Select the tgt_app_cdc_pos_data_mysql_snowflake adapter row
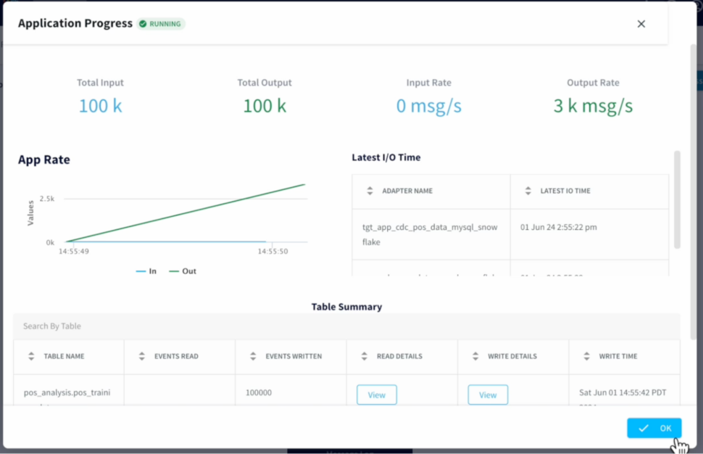Screen dimensions: 703x454 (x=430, y=234)
